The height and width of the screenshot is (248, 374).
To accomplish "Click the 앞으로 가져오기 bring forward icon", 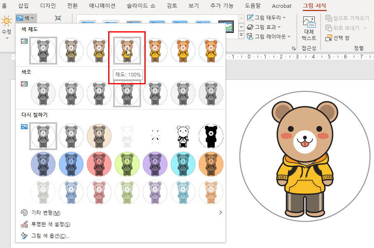I will click(x=329, y=18).
